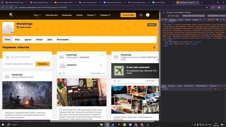The image size is (226, 127).
Task: Open the Магазин nav link
Action: 91,15
